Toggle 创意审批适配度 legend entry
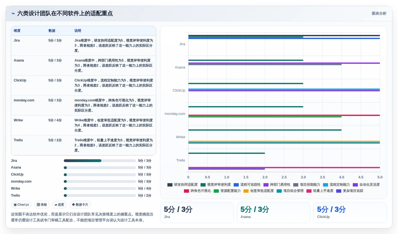The image size is (398, 234). pos(259,191)
